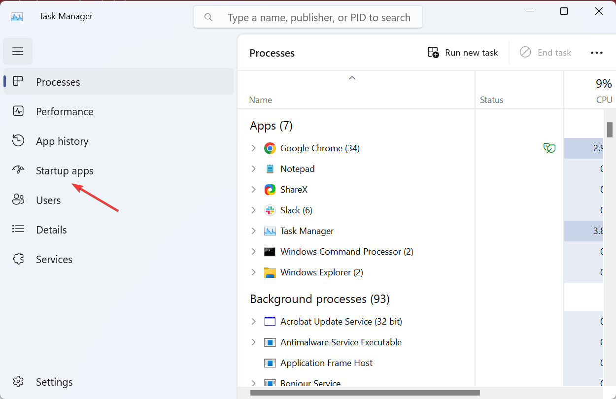Click the process search input field
Viewport: 616px width, 399px height.
(x=308, y=17)
